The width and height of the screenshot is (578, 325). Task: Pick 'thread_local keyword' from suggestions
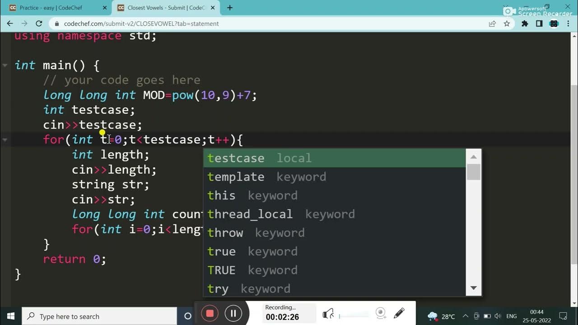[x=334, y=214]
